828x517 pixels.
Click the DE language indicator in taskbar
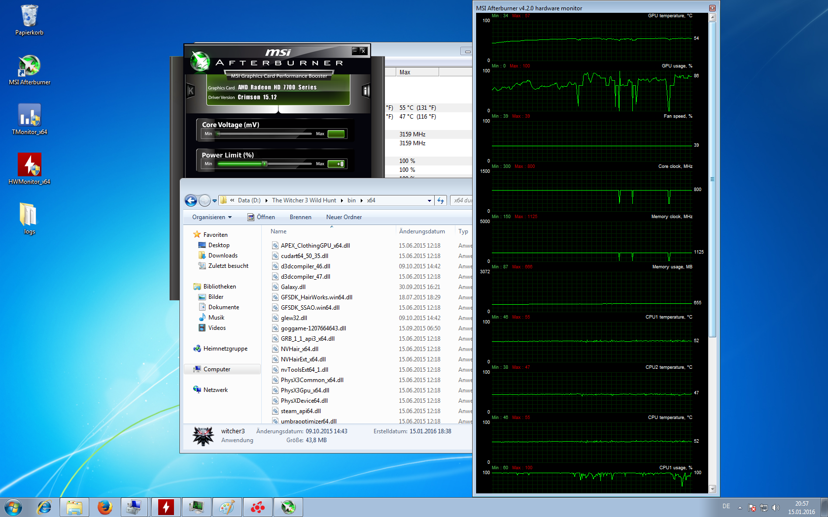click(726, 506)
